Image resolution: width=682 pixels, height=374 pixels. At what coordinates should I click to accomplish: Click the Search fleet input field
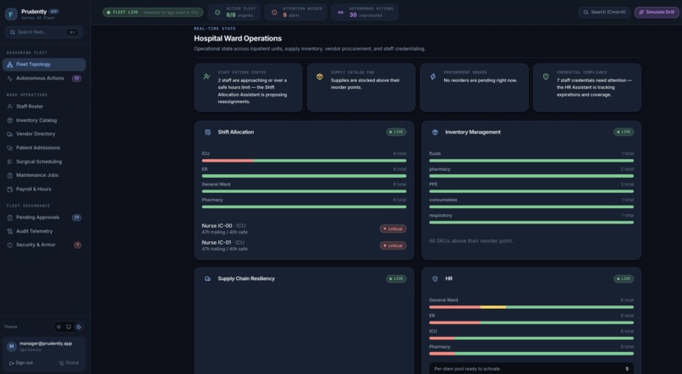tap(44, 32)
